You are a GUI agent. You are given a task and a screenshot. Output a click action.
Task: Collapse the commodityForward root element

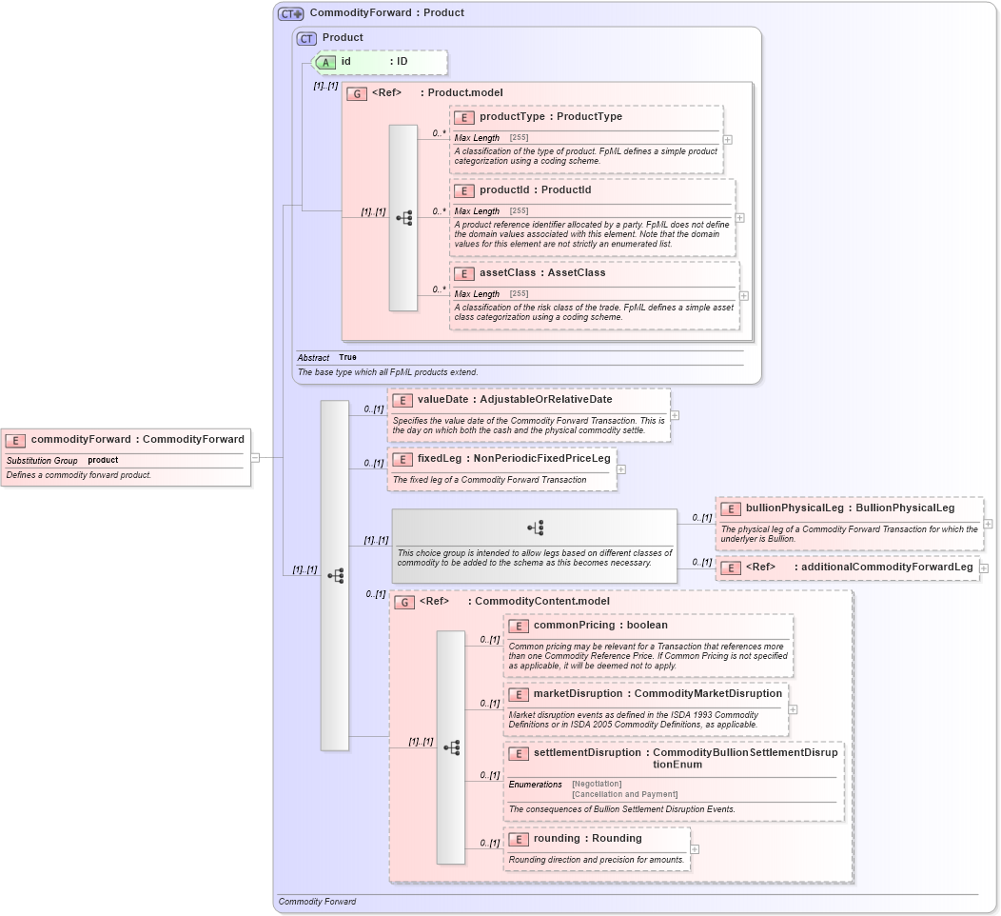[255, 457]
